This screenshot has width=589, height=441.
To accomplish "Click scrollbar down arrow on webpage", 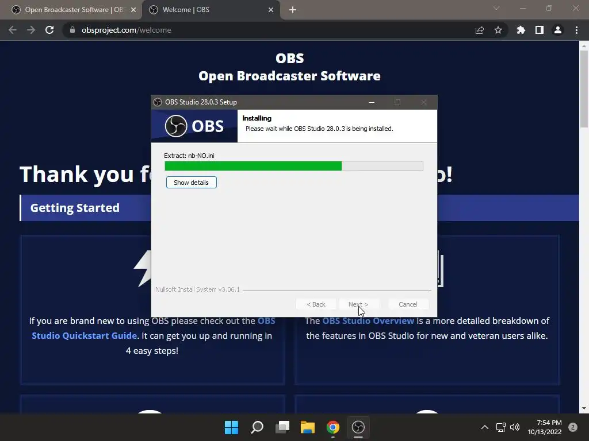I will 584,408.
